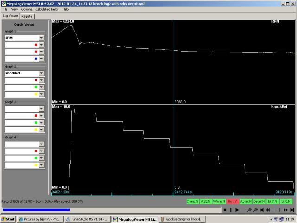This screenshot has width=297, height=223.
Task: Open the first unmarked Graph 3 dropdown
Action: [41, 109]
